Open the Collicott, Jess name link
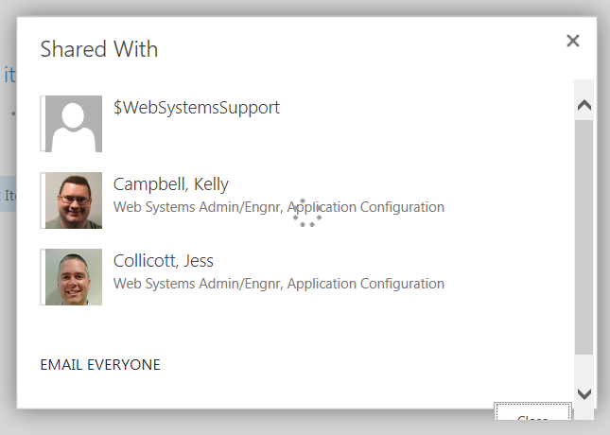 click(164, 261)
